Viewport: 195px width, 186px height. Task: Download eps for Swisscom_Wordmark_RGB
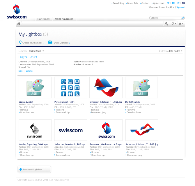point(63,155)
